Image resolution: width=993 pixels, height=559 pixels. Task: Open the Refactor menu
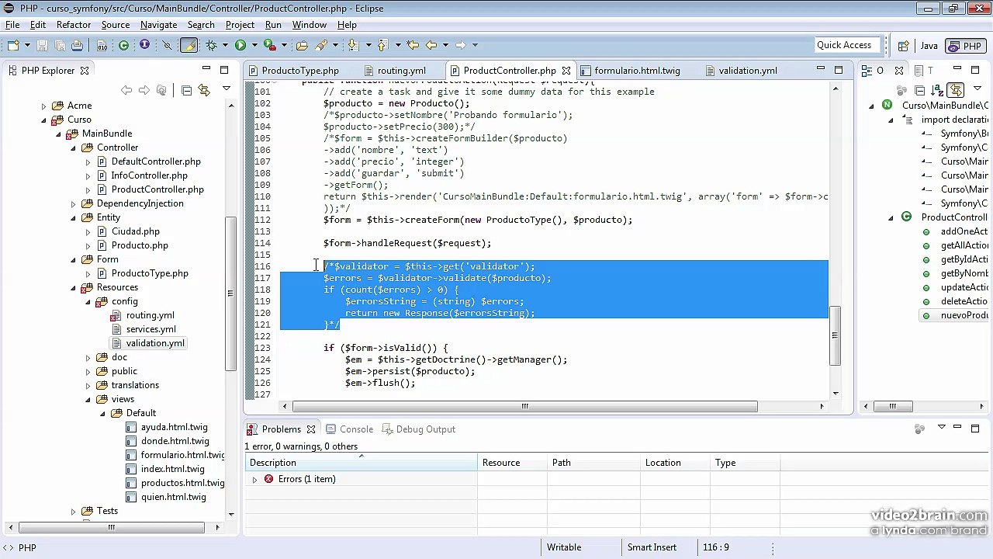[74, 25]
